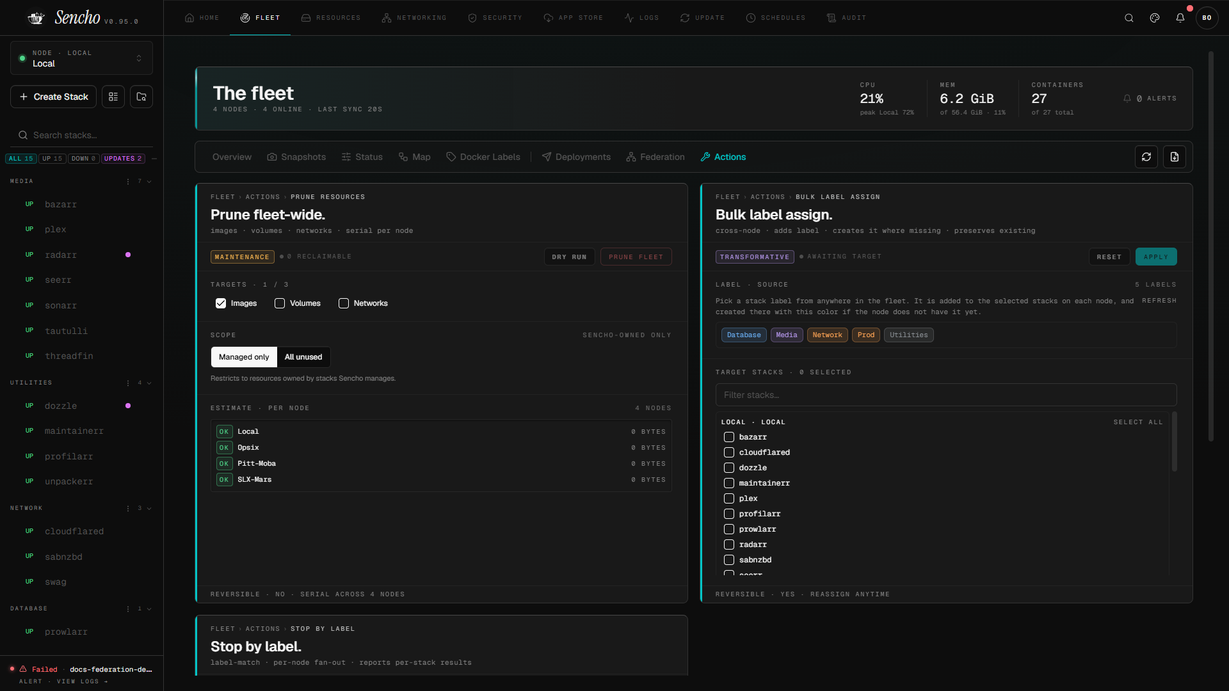Click the Filter stacks input field
The width and height of the screenshot is (1229, 691).
(946, 395)
